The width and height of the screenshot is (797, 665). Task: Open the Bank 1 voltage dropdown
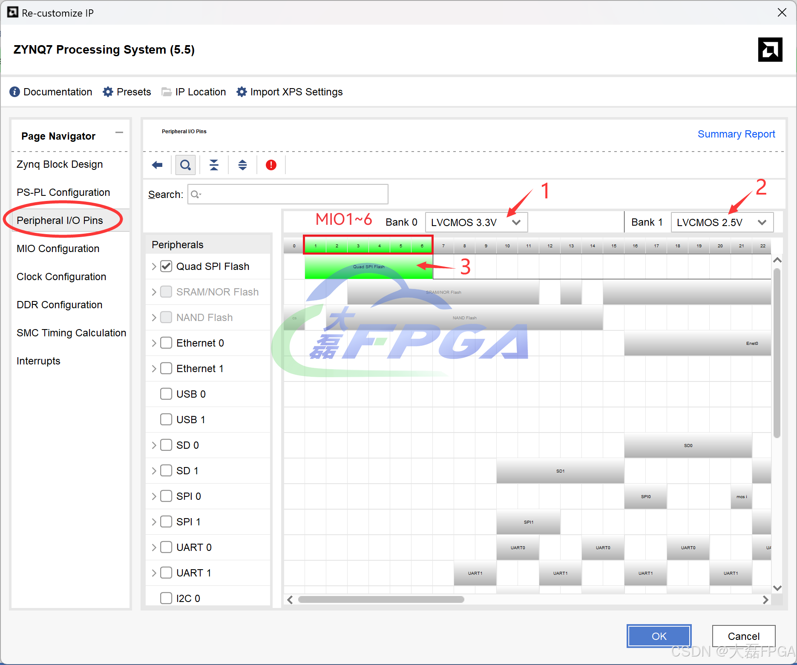click(x=722, y=222)
